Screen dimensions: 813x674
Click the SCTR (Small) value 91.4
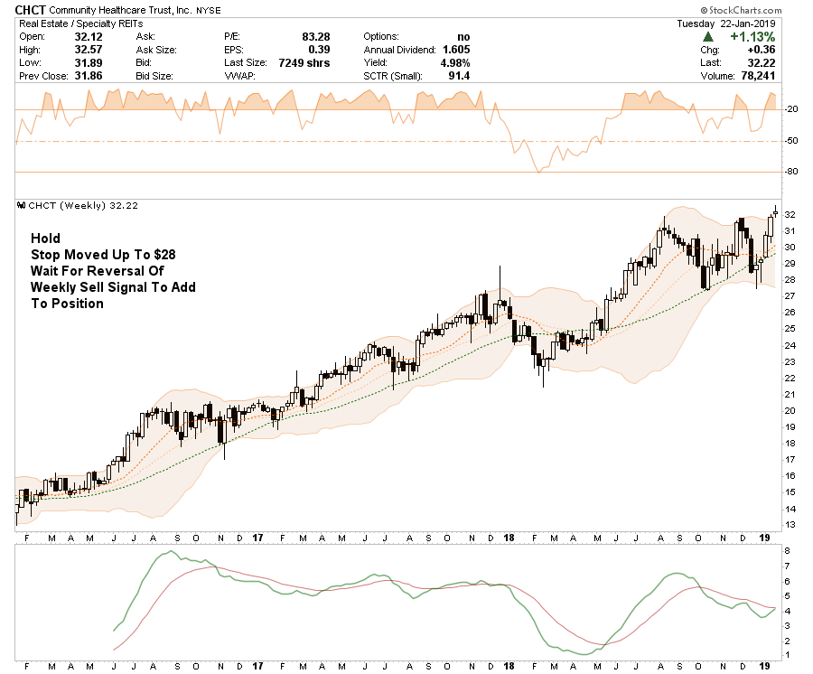459,76
